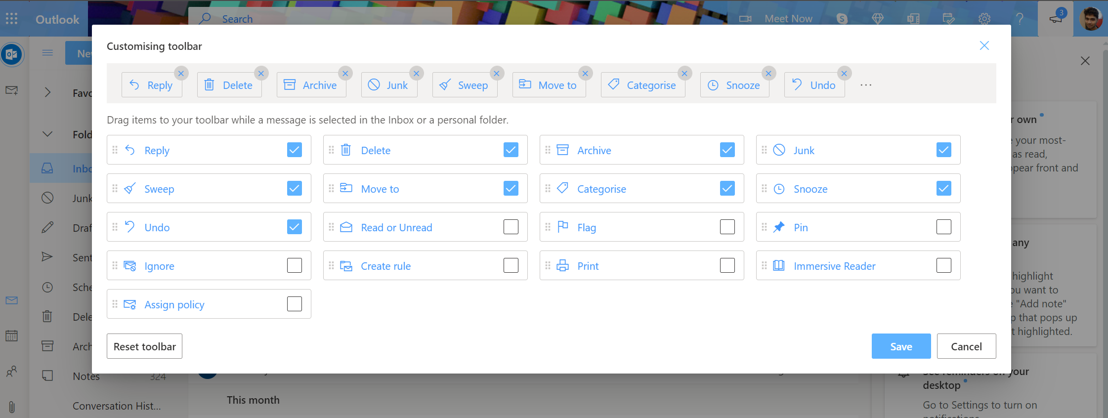Image resolution: width=1108 pixels, height=418 pixels.
Task: Open the three-dot overflow in toolbar preview
Action: click(x=866, y=85)
